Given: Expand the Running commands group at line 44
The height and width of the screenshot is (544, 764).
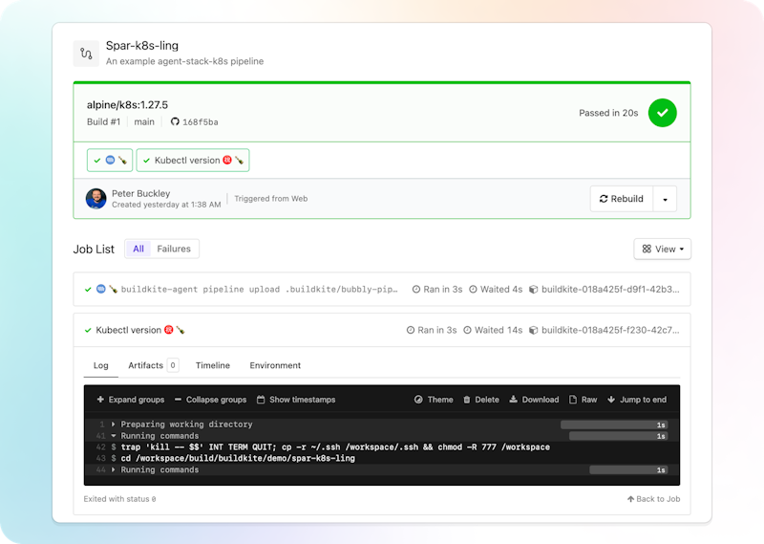Looking at the screenshot, I should tap(113, 469).
